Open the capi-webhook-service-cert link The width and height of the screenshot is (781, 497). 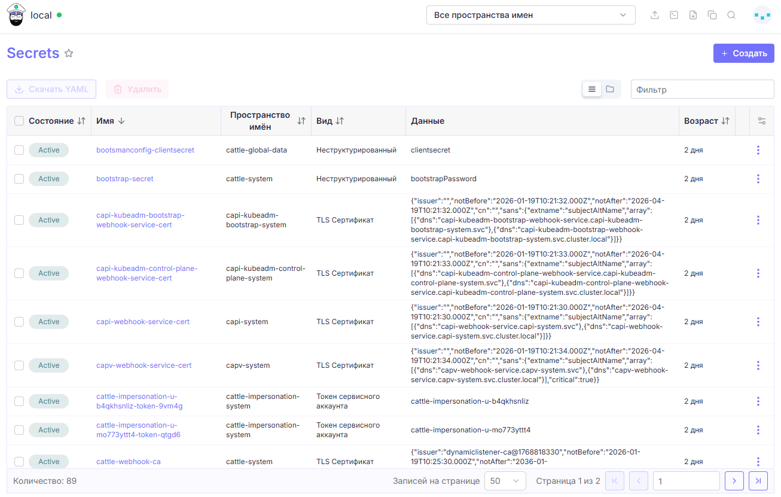click(x=143, y=322)
